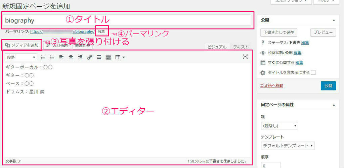The width and height of the screenshot is (344, 168).
Task: Click the ドラムス：星川 崇 text line
Action: 25,92
